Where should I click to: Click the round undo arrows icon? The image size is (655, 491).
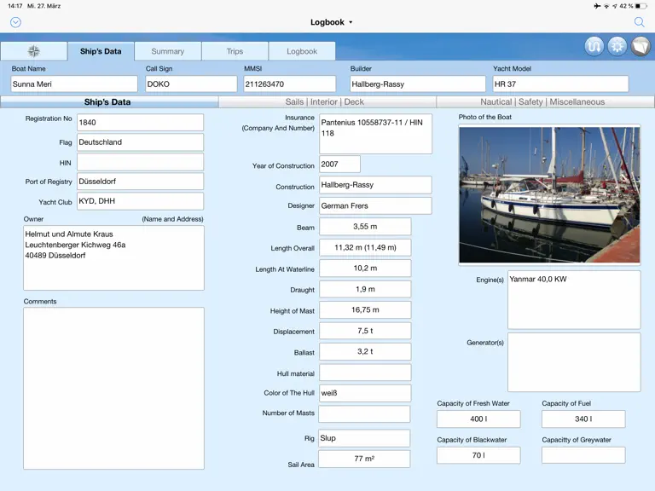click(594, 46)
